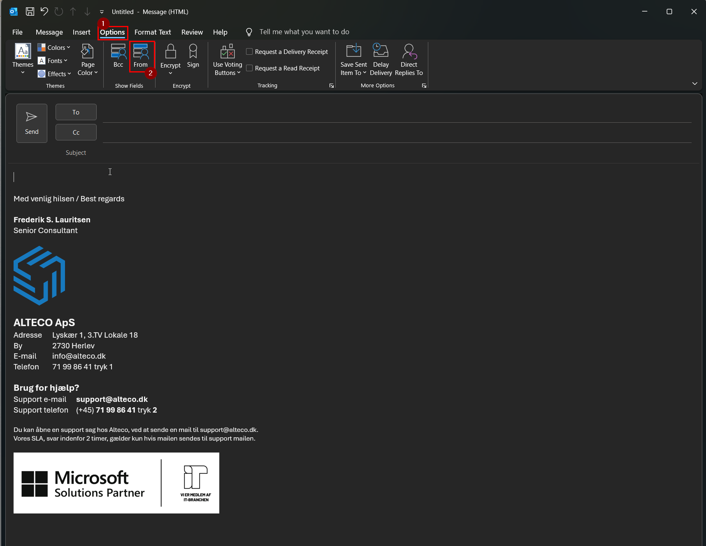706x546 pixels.
Task: Click Med venlig hilsen / Best regards
Action: click(x=69, y=199)
